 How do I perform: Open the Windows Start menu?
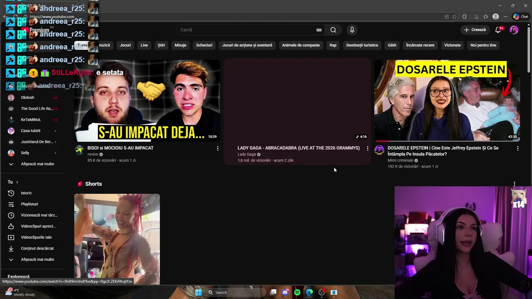(198, 292)
